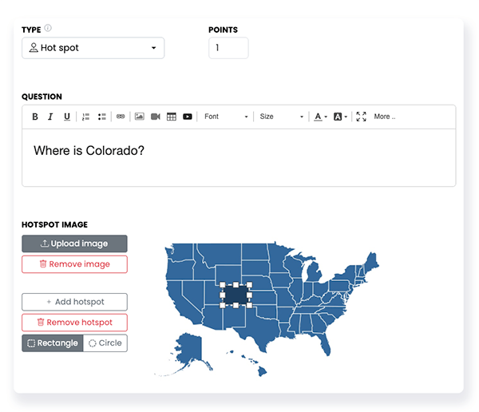Toggle bold formatting in question editor
Screen dimensions: 479x412
tap(35, 117)
